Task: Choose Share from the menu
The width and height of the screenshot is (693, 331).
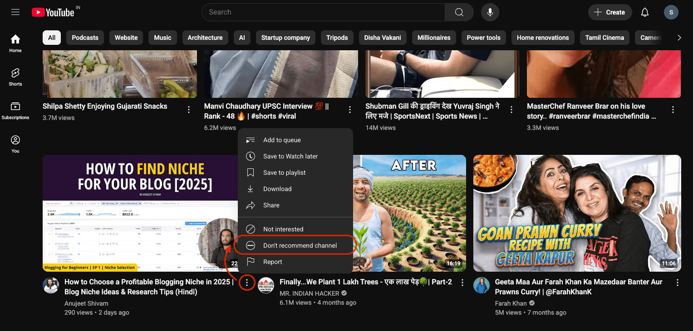Action: pos(295,205)
